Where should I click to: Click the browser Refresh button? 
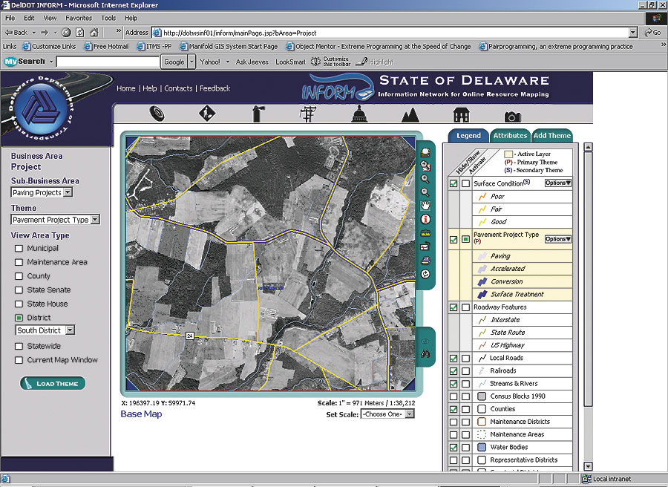point(80,33)
